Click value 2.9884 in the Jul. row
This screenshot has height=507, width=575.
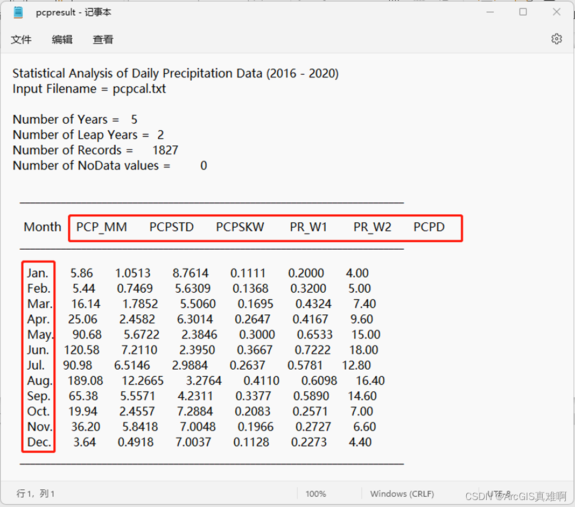pyautogui.click(x=190, y=365)
